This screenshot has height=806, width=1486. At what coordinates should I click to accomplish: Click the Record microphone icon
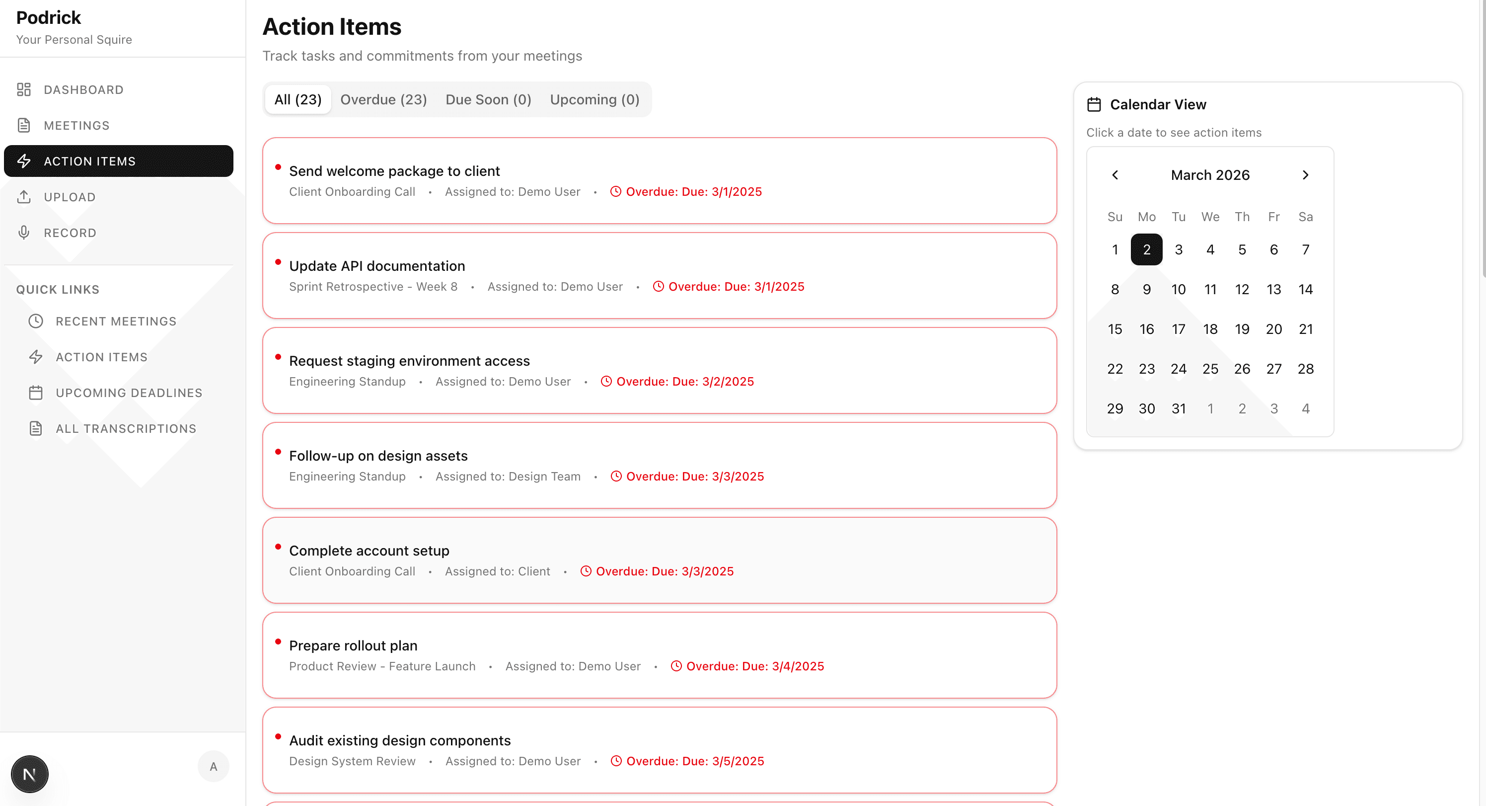(x=24, y=233)
